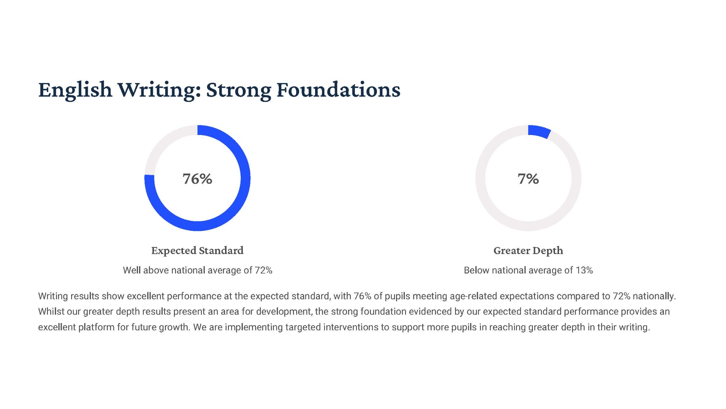Click 'Well above national average of 72%' caption
726x409 pixels.
[x=197, y=270]
